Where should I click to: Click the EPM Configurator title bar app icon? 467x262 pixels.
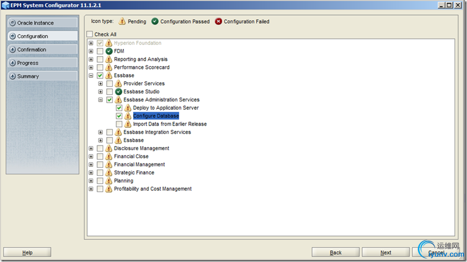5,5
